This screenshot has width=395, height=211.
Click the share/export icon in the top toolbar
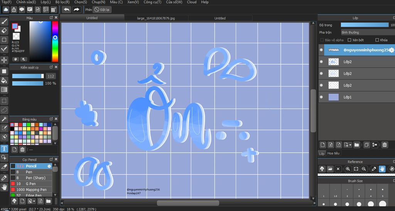tap(14, 10)
